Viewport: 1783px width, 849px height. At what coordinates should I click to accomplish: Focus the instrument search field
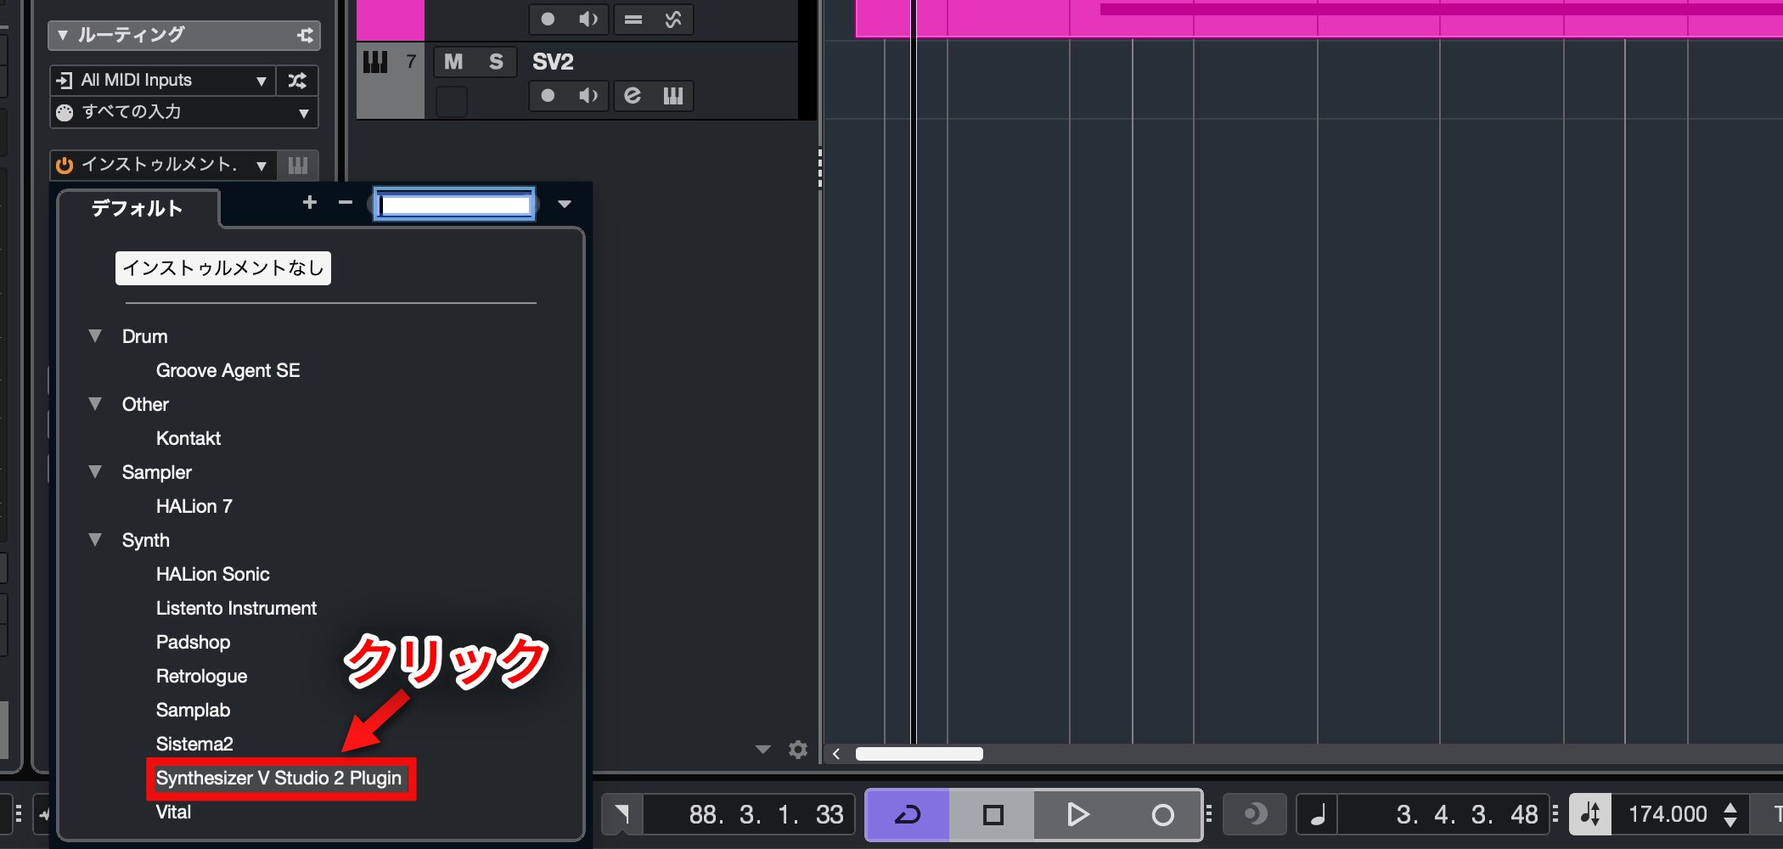pos(455,205)
